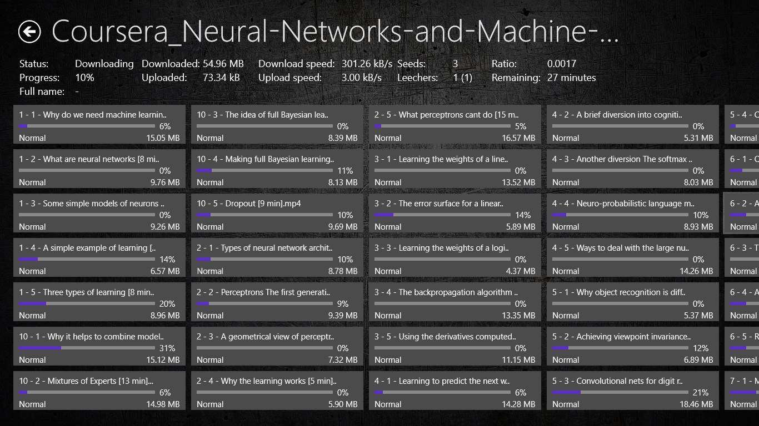Click 'Normal' priority on '2 - 4 - Why the learning works'
759x426 pixels.
tap(210, 404)
